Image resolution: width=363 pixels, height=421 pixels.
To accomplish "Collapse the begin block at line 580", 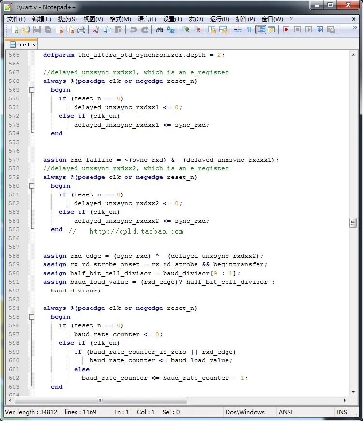I will point(31,186).
